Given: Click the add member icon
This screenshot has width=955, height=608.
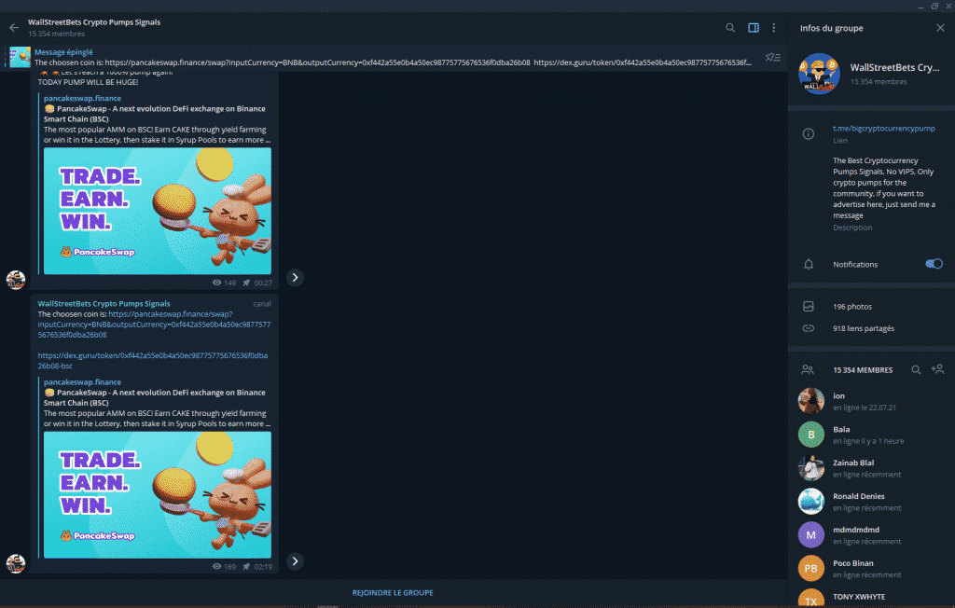Looking at the screenshot, I should tap(937, 370).
